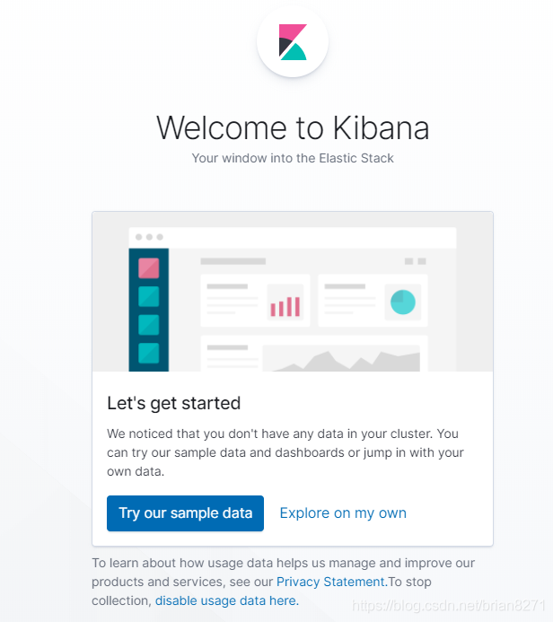Click the white search bar in illustration

pos(293,237)
